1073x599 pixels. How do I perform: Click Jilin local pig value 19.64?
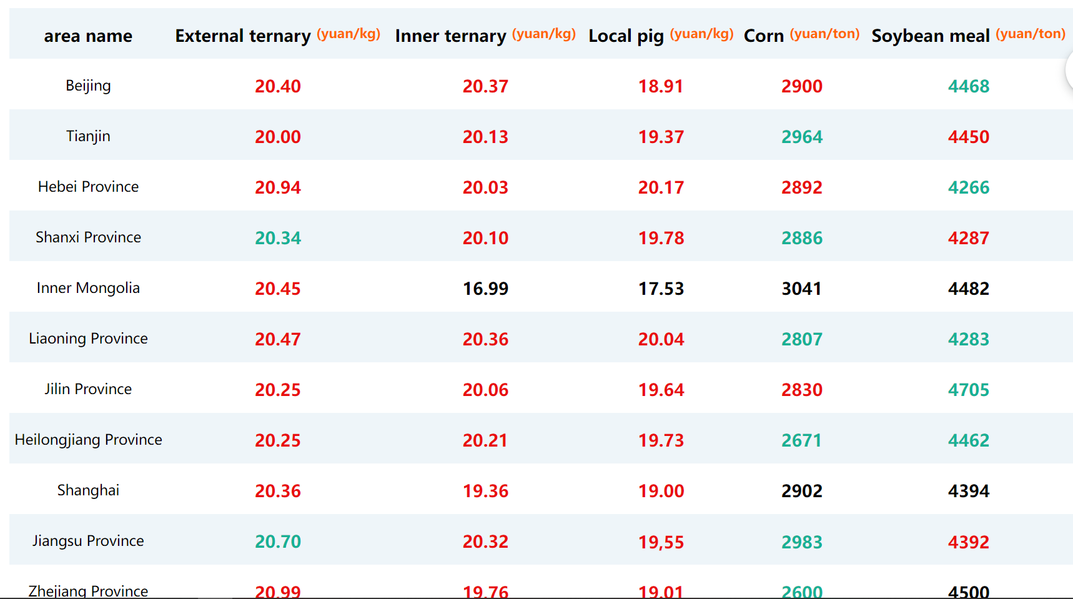click(x=661, y=390)
